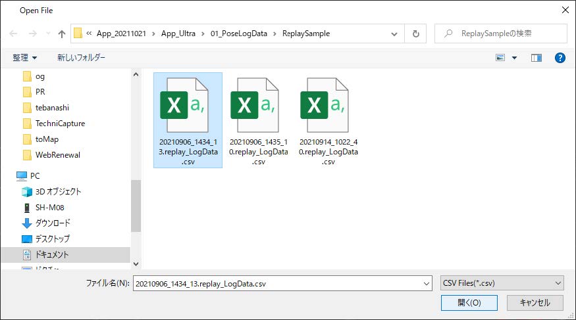Viewport: 576px width, 320px height.
Task: Open the view options dropdown arrow
Action: [514, 58]
